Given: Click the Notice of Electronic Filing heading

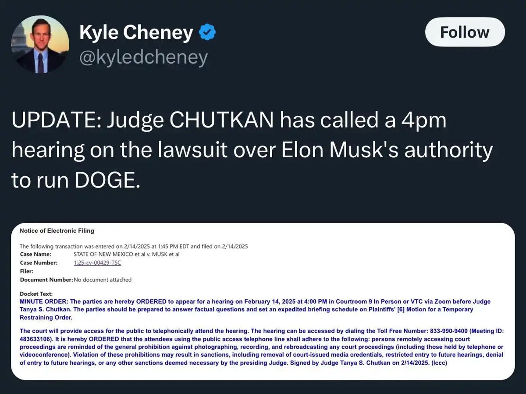Looking at the screenshot, I should click(x=57, y=231).
